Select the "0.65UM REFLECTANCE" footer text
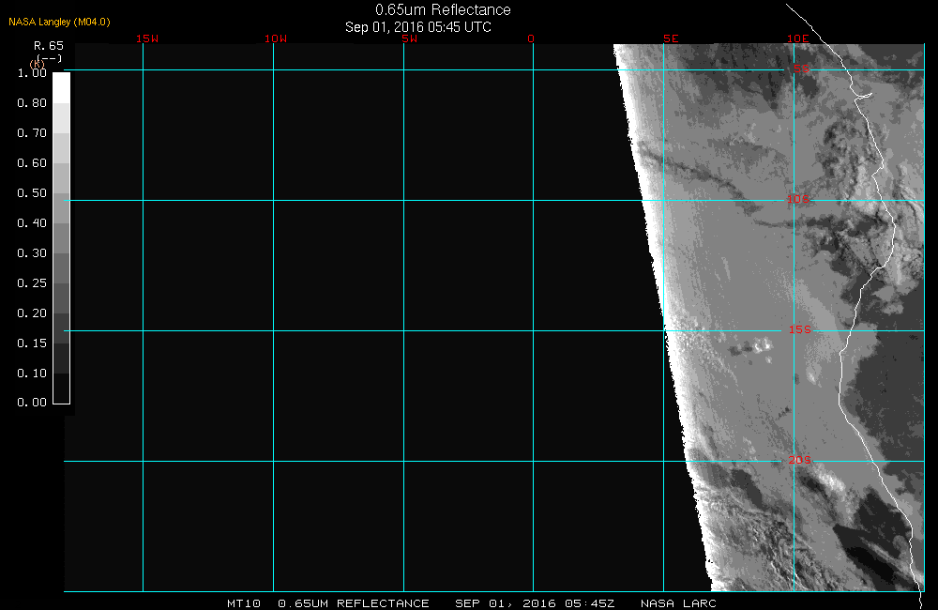Screen dimensions: 938x610 tap(354, 603)
